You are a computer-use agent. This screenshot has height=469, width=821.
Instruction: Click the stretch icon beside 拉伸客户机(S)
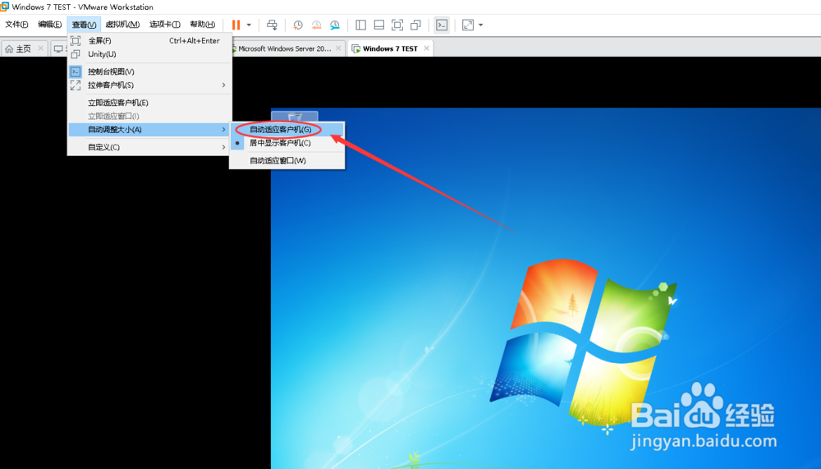pos(76,85)
